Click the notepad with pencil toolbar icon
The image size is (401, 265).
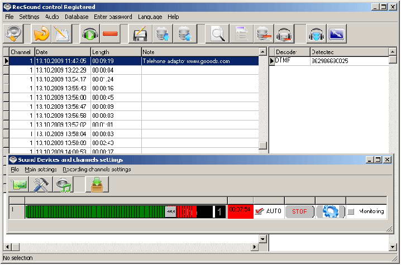(61, 33)
